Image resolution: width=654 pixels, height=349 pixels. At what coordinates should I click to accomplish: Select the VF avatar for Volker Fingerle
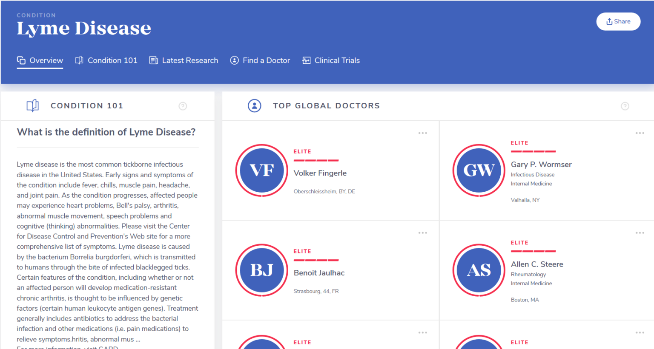[x=261, y=170]
